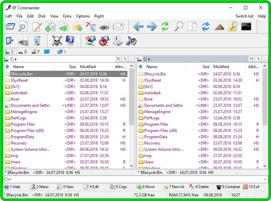Open the Right menu
The width and height of the screenshot is (271, 201).
(x=99, y=16)
